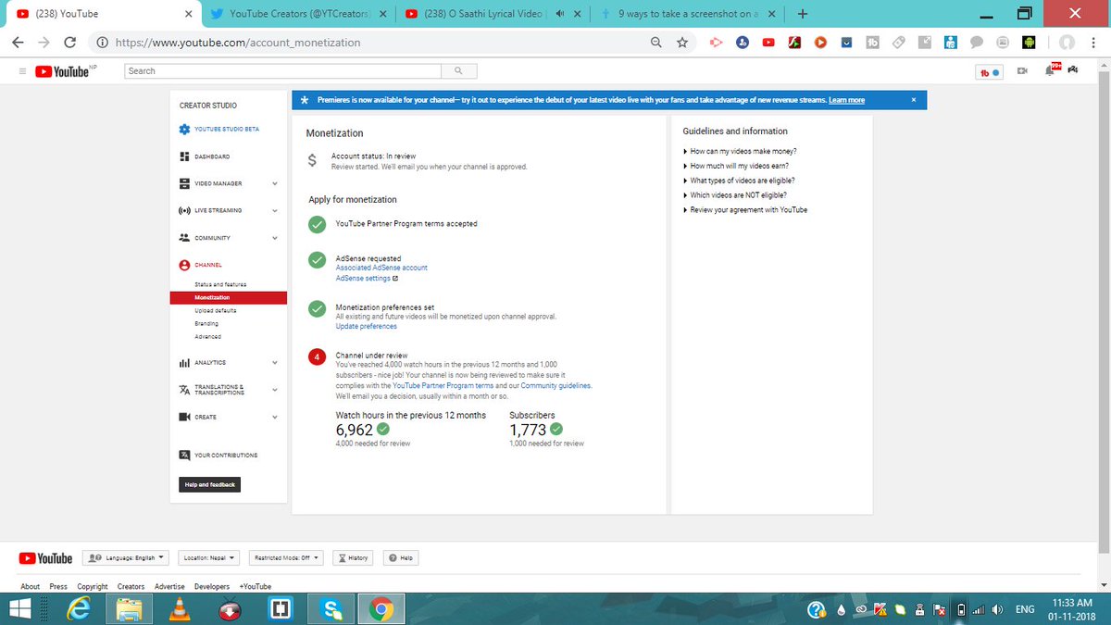Go back to the previous page
The height and width of the screenshot is (625, 1111).
(x=19, y=43)
